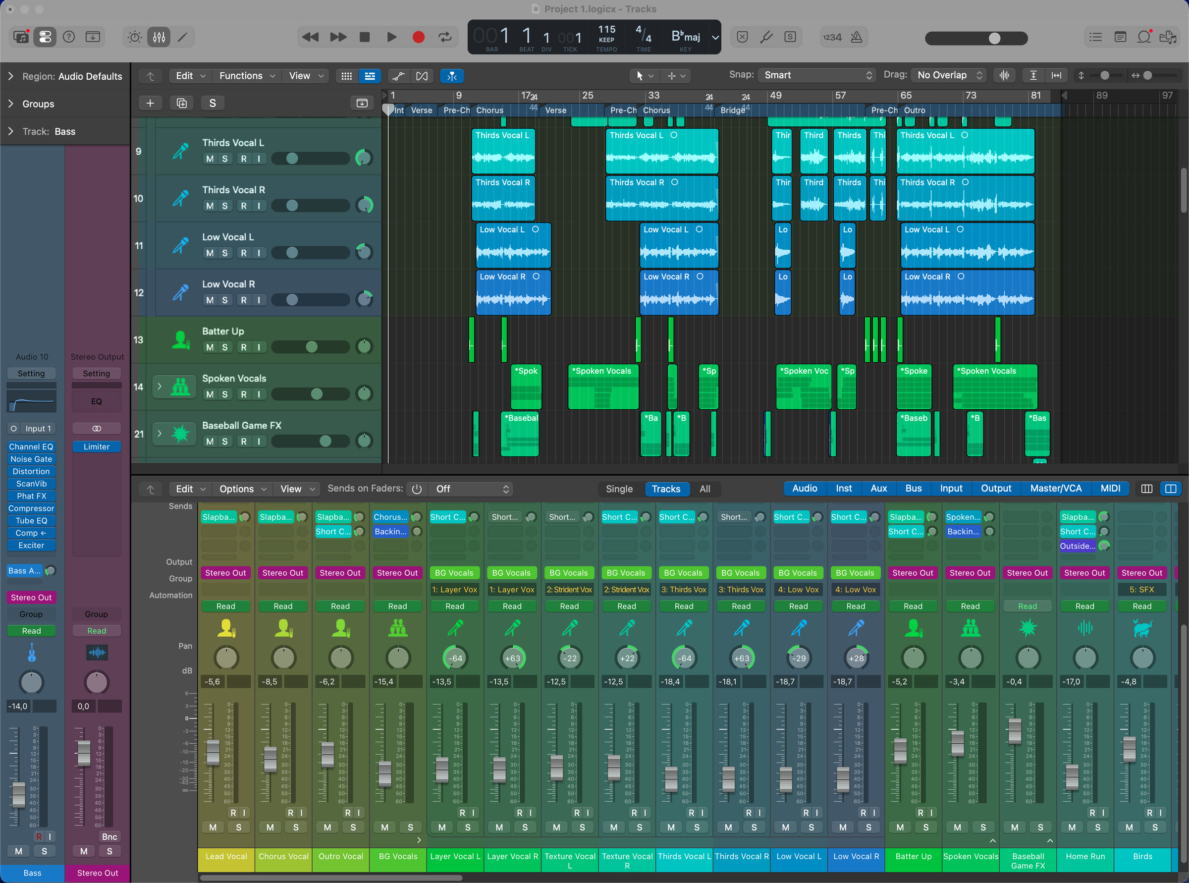Toggle the Flex view icon

click(422, 76)
